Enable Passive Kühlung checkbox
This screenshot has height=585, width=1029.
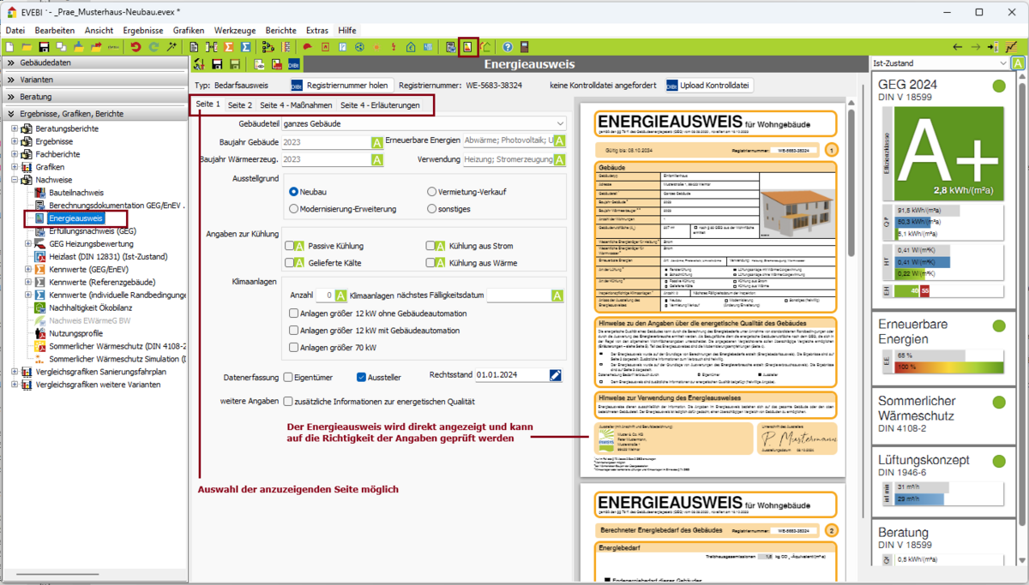pos(290,246)
